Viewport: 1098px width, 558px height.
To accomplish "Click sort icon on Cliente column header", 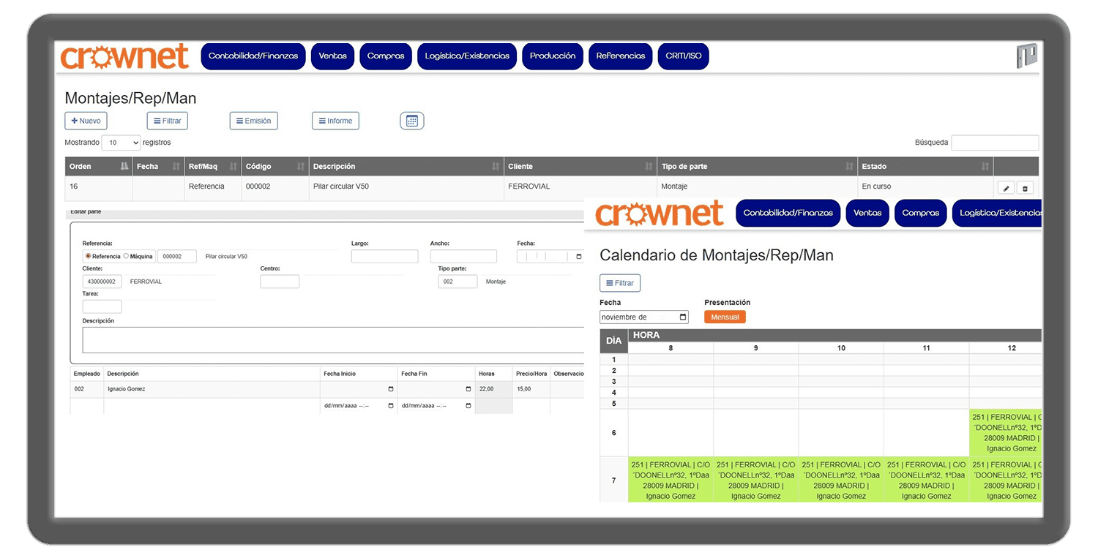I will coord(649,167).
